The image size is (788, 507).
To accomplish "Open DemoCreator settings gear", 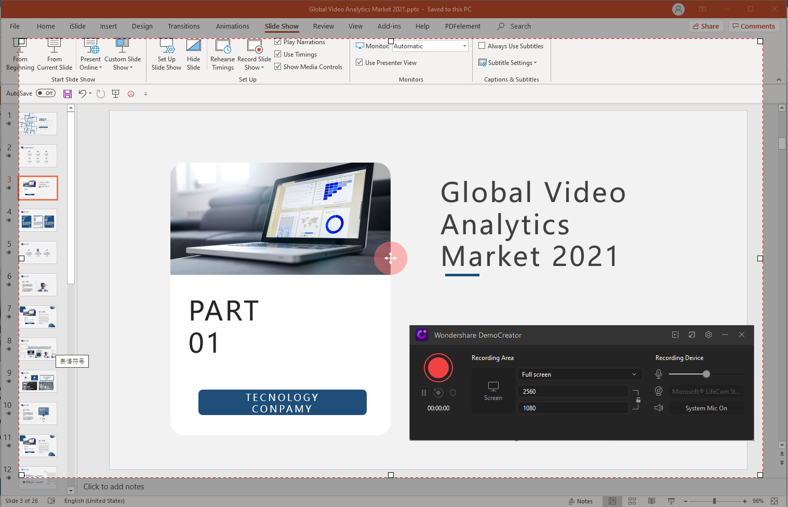I will [708, 335].
